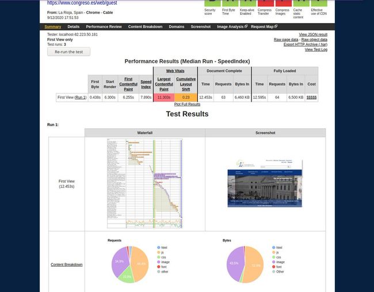Click the Largest Contentful Paint header link

click(163, 83)
